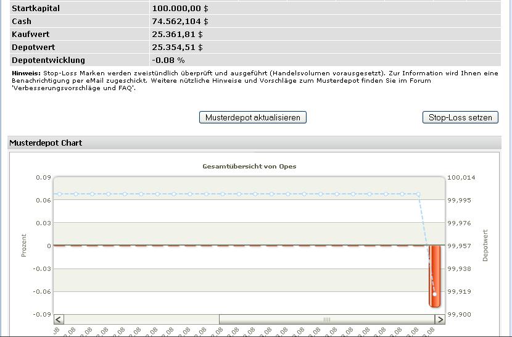Click the Depotentwicklung row label
The height and width of the screenshot is (337, 512).
(48, 60)
